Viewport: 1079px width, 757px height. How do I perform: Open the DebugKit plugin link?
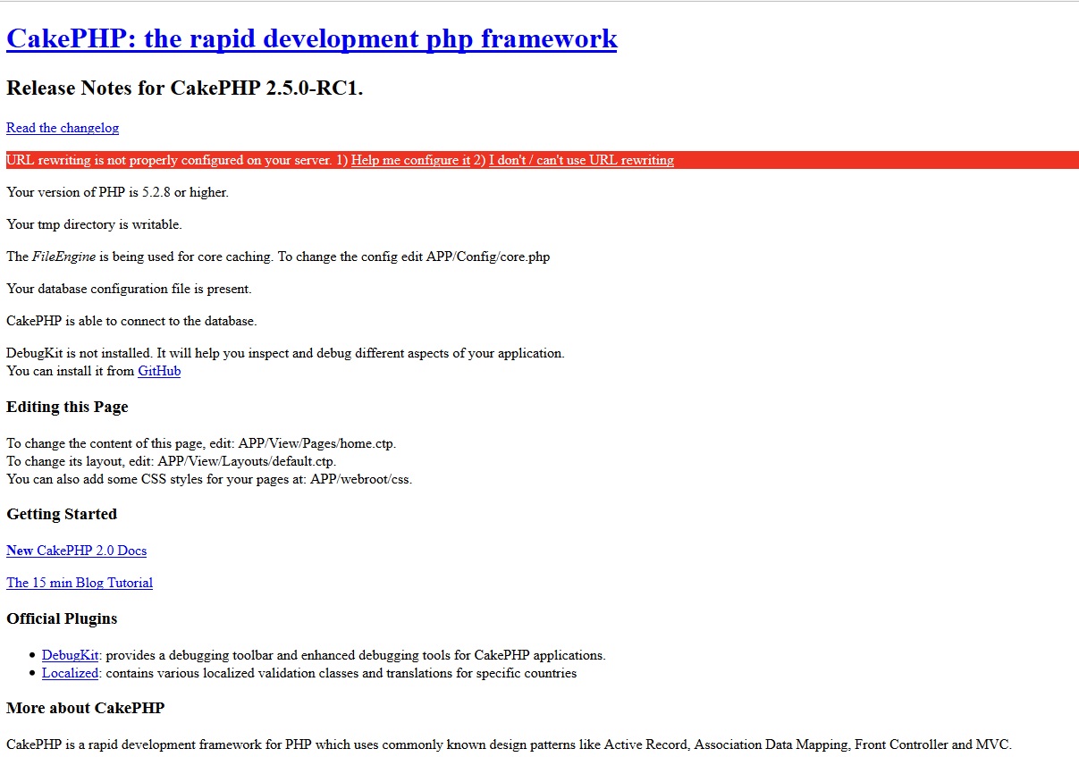pyautogui.click(x=70, y=655)
